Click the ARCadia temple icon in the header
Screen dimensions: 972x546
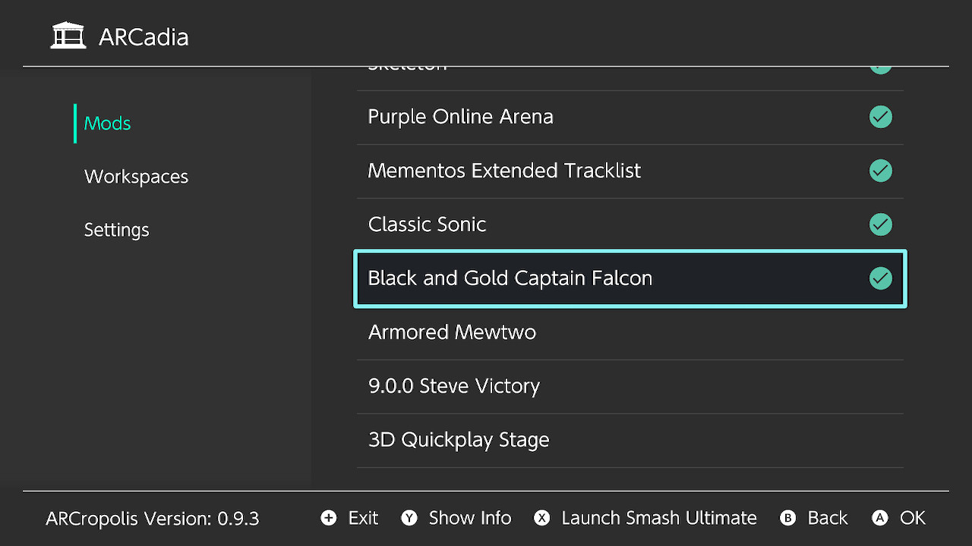pos(68,34)
